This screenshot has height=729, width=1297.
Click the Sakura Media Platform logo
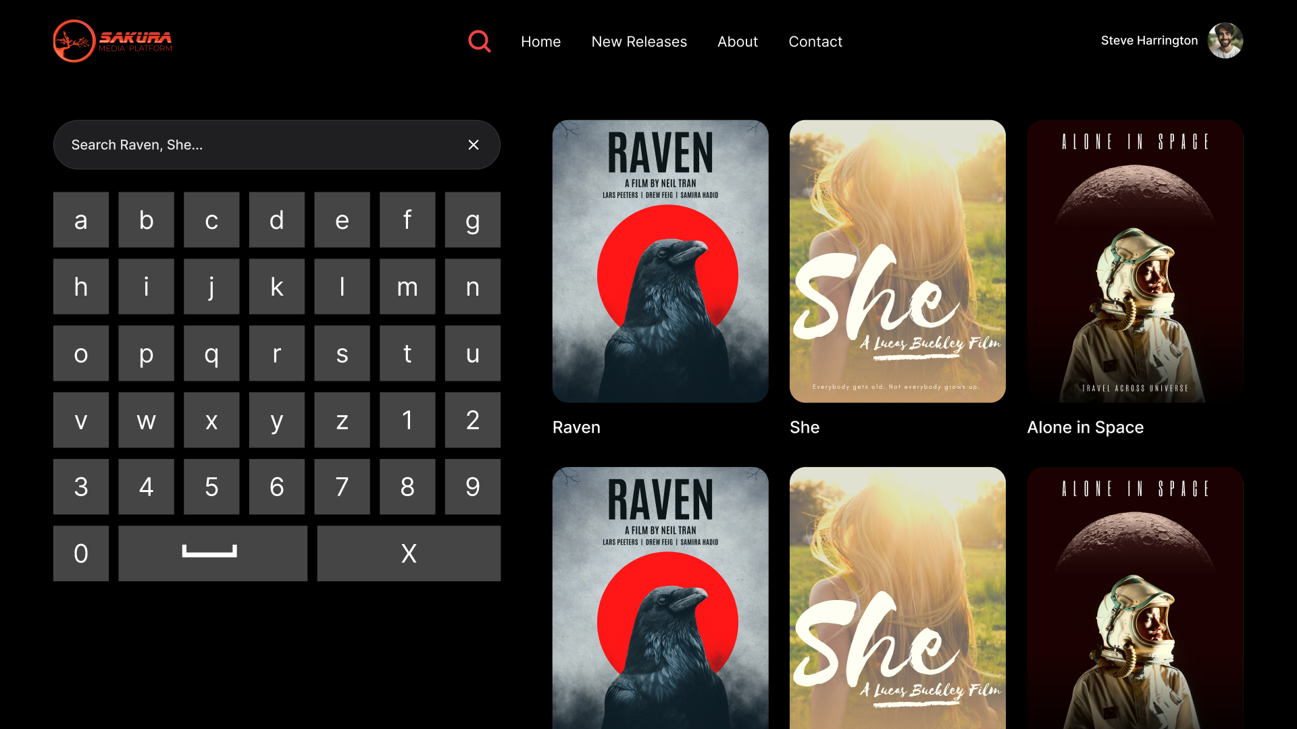[x=113, y=41]
